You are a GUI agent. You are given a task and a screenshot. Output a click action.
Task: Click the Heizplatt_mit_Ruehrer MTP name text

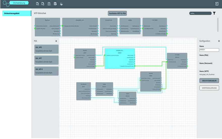click(207, 75)
